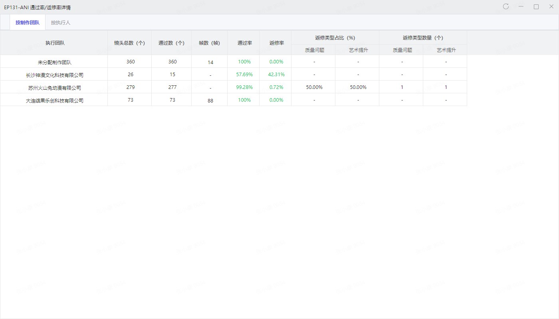
Task: Click the 0.72% rework rate cell
Action: [276, 87]
